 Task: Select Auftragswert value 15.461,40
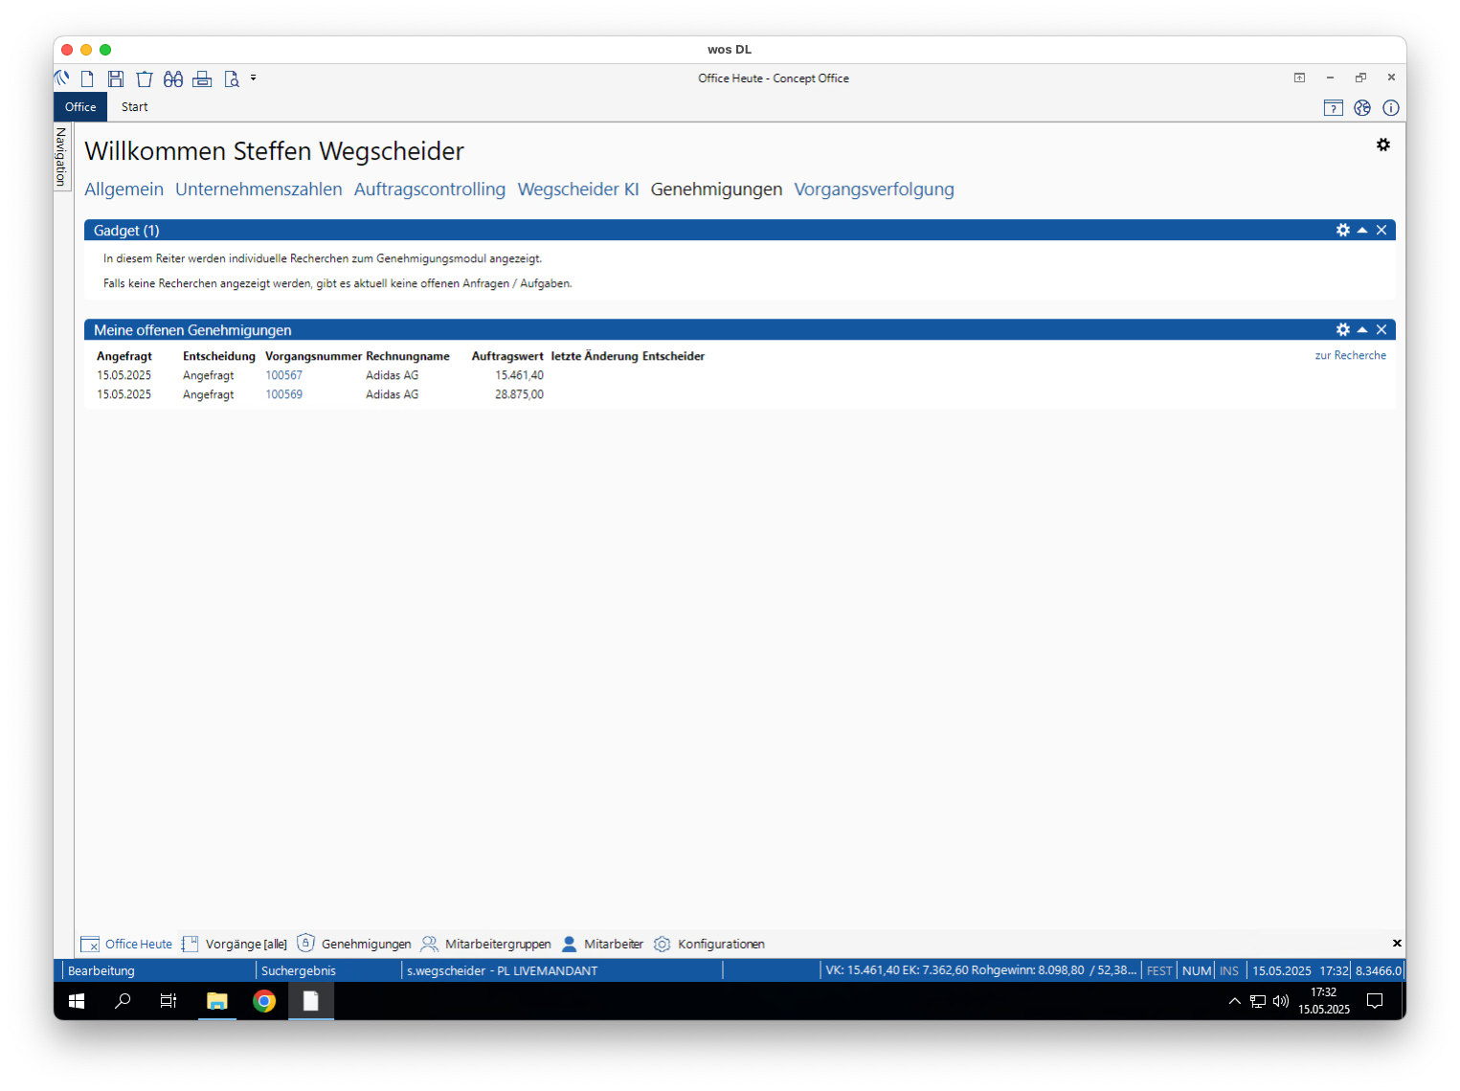(x=519, y=375)
